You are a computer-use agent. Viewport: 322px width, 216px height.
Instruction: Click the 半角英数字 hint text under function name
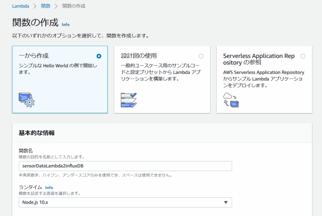click(96, 175)
